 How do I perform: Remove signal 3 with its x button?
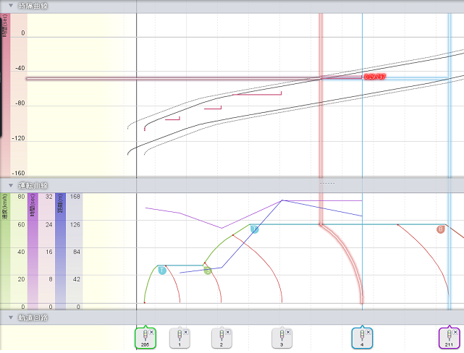(x=288, y=332)
